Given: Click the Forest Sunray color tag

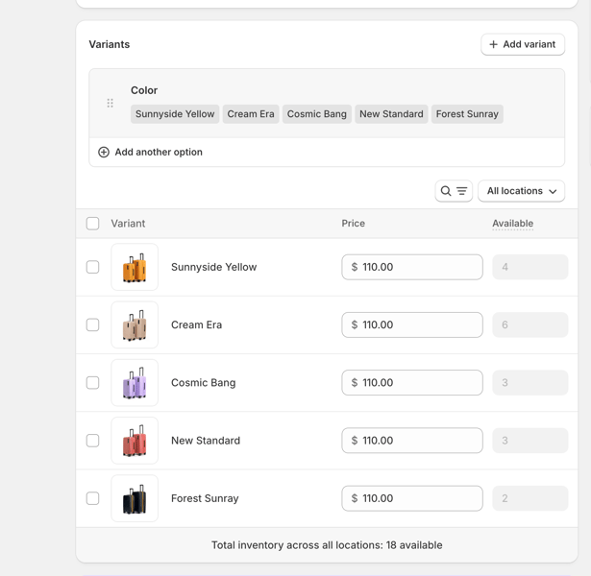Looking at the screenshot, I should [x=467, y=114].
